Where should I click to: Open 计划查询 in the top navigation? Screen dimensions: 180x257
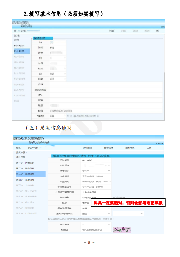(87, 148)
